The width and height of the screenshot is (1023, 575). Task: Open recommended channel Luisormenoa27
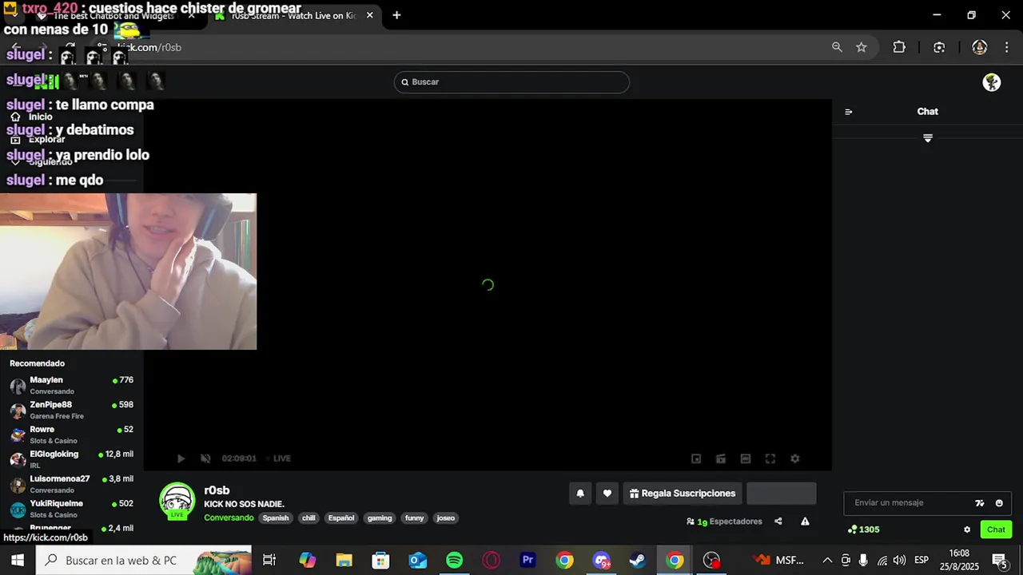tap(72, 485)
